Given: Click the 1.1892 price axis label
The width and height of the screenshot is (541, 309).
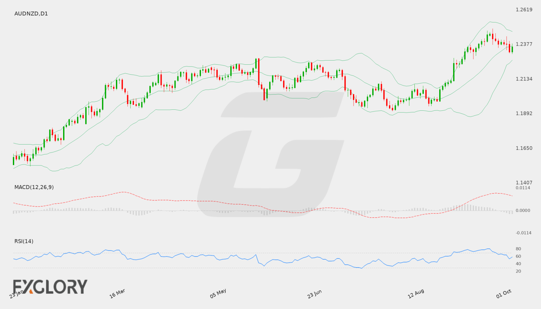Looking at the screenshot, I should (524, 113).
